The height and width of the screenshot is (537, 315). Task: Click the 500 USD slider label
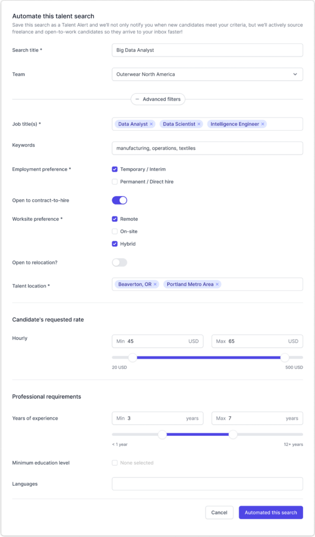[x=294, y=368]
